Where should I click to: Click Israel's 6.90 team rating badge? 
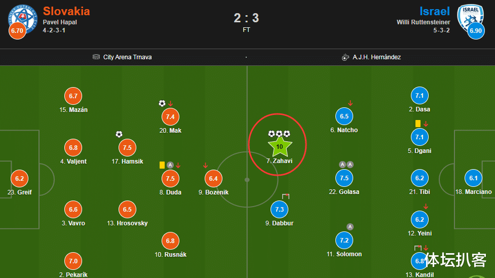click(x=476, y=30)
